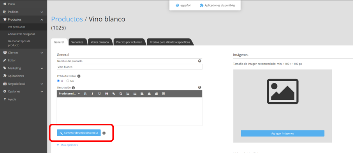
Task: Toggle bold formatting in description editor
Action: coord(85,94)
